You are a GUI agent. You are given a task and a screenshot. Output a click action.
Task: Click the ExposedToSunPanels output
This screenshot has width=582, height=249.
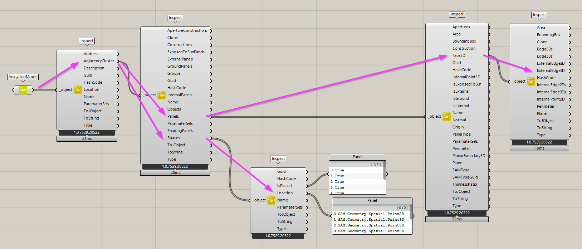tap(186, 52)
